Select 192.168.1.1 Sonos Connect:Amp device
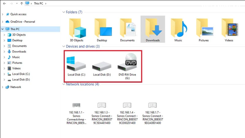The height and width of the screenshot is (138, 245). click(x=76, y=113)
